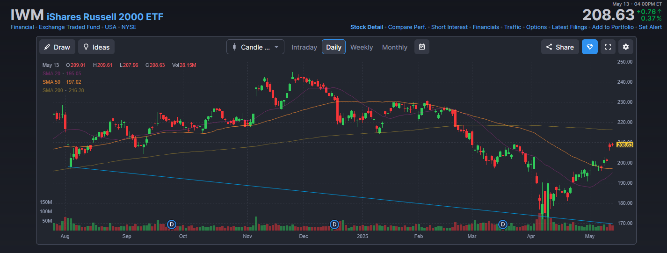Enter fullscreen chart mode
Image resolution: width=667 pixels, height=253 pixels.
click(x=608, y=47)
